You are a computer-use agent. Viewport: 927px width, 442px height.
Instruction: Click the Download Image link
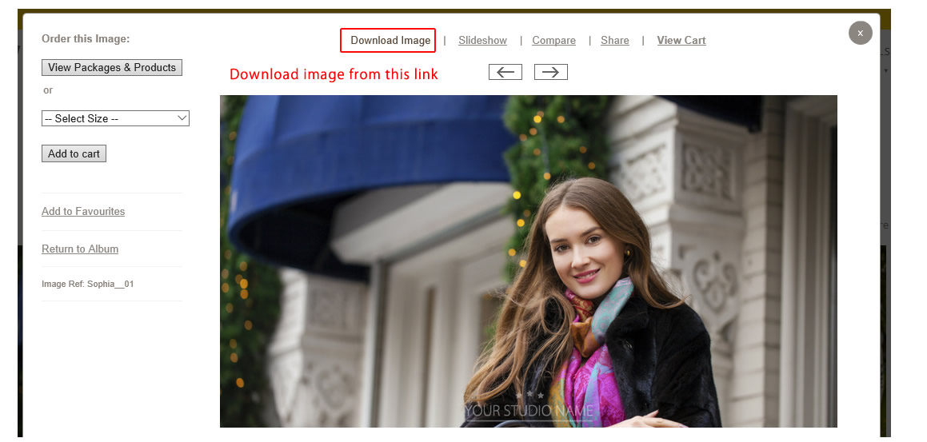pos(390,40)
